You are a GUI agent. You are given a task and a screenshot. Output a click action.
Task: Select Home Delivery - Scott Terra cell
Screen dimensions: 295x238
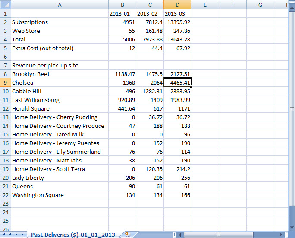[60, 169]
